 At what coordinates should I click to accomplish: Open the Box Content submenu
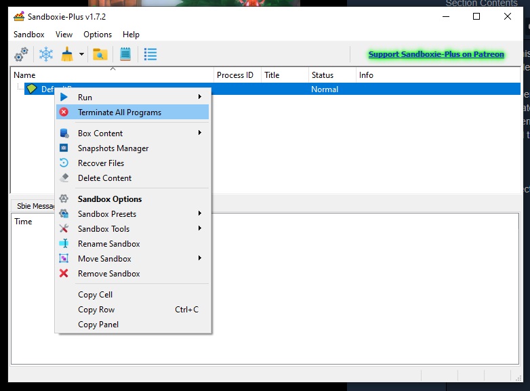[x=133, y=133]
